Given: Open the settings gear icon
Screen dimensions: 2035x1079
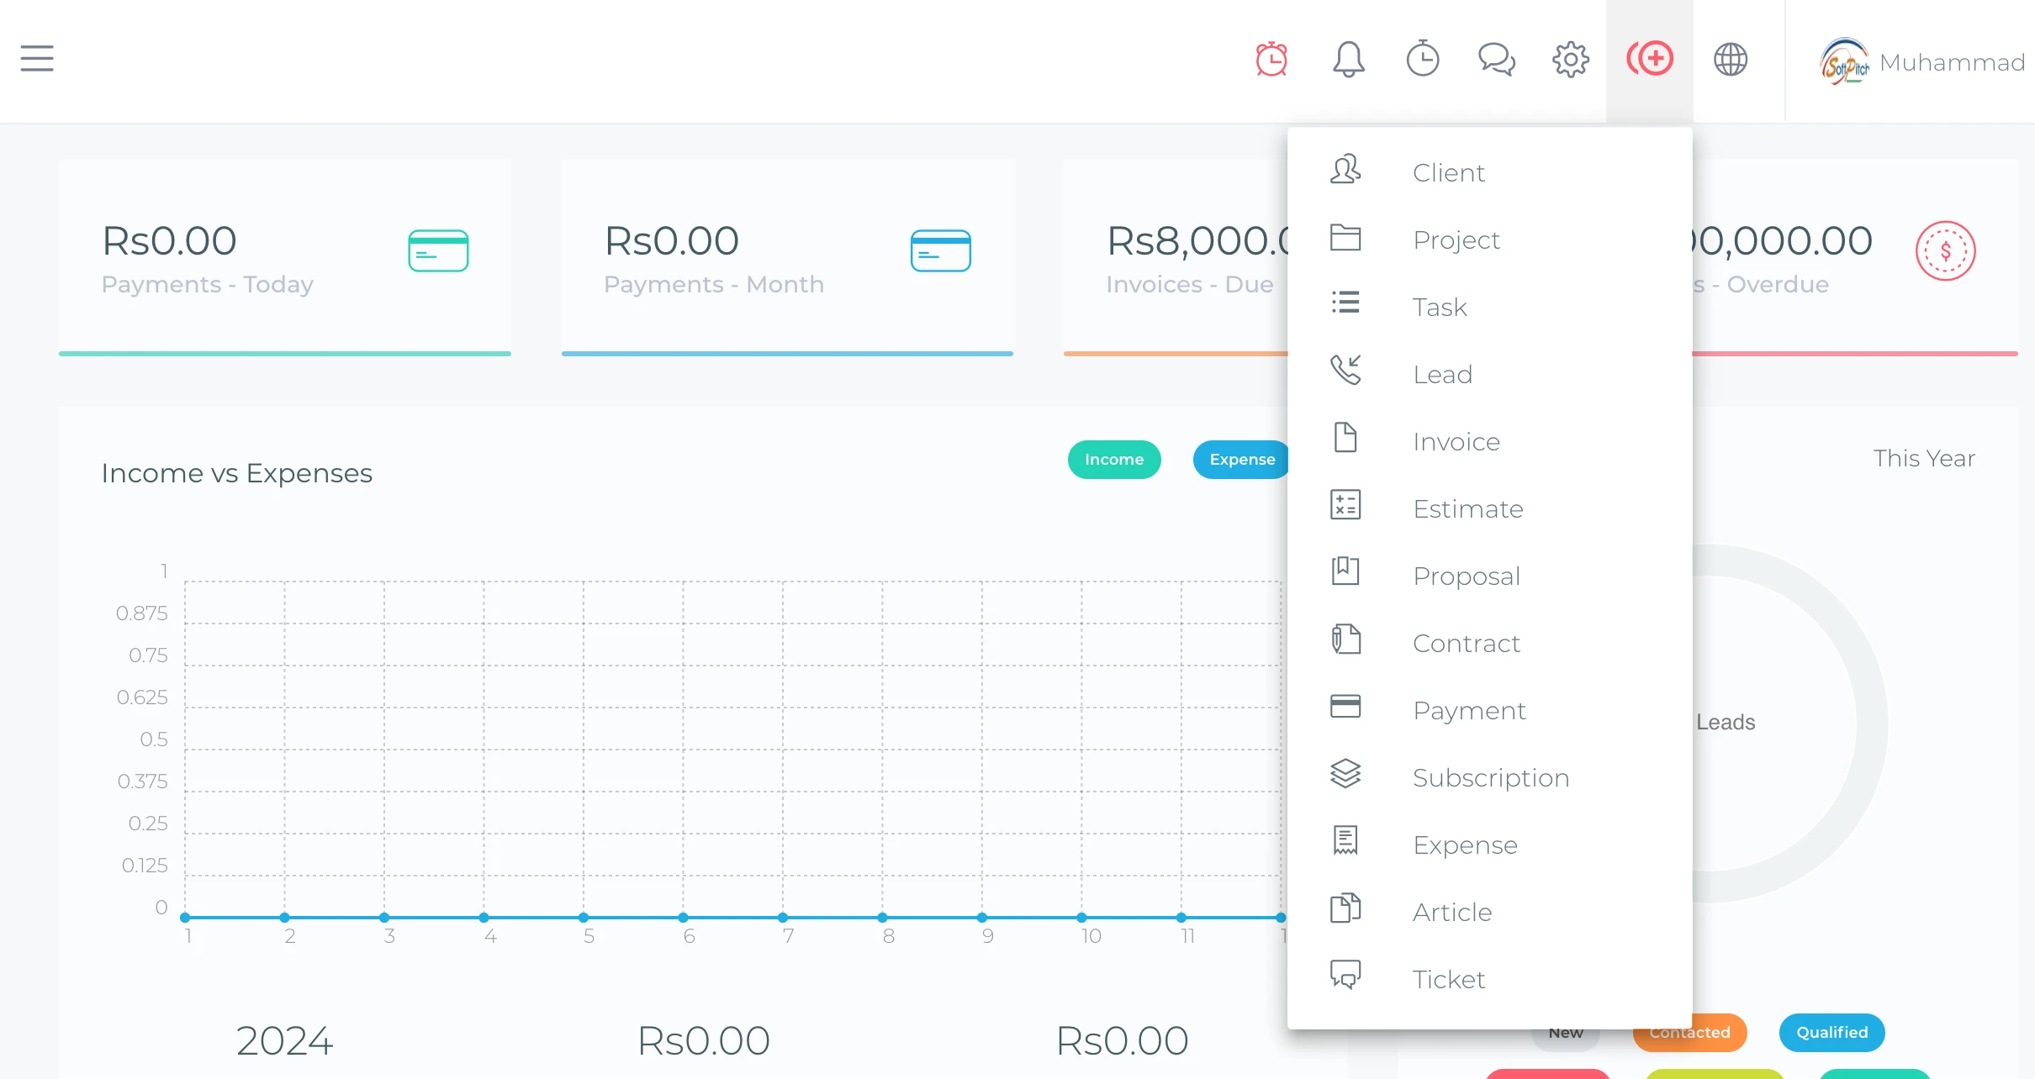Looking at the screenshot, I should (x=1570, y=59).
